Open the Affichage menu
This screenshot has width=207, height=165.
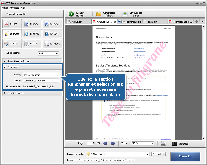pyautogui.click(x=15, y=8)
